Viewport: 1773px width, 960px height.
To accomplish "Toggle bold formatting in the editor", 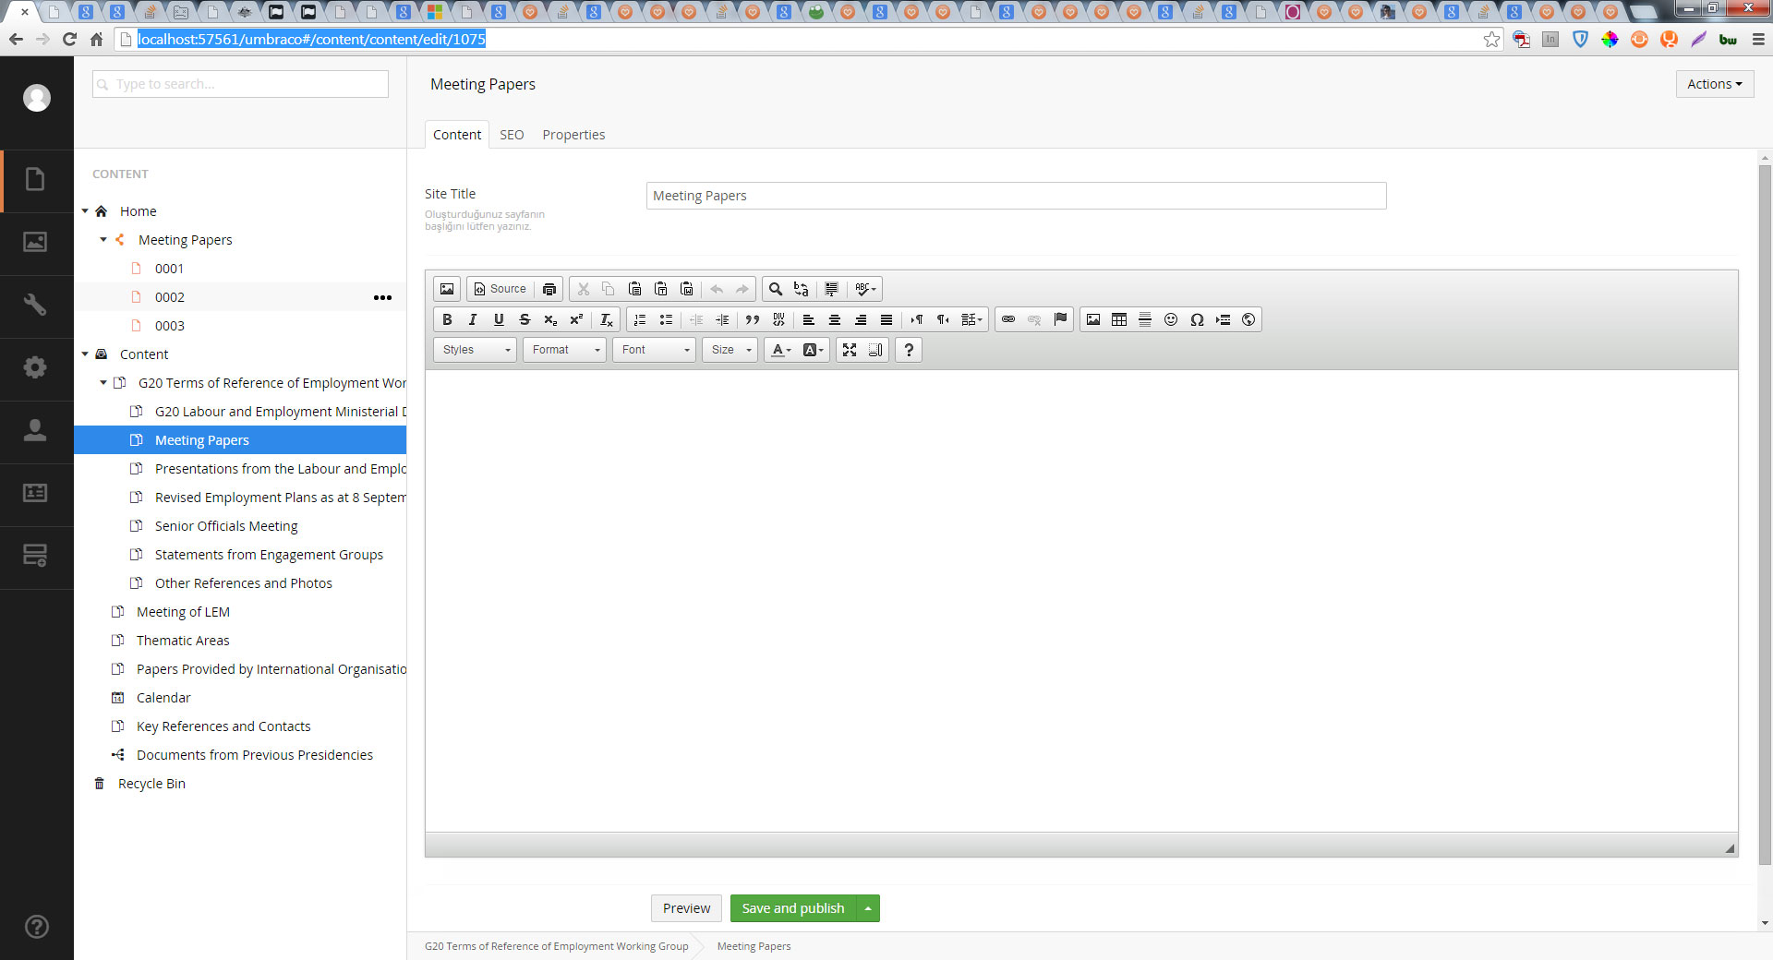I will [x=447, y=319].
